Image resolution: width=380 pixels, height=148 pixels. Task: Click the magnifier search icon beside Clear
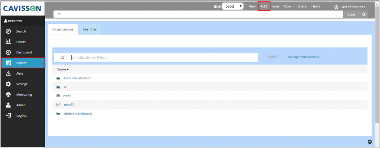pos(364,14)
